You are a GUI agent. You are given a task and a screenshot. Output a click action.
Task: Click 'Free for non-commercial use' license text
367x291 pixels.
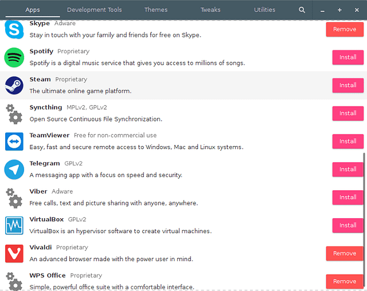pos(115,135)
